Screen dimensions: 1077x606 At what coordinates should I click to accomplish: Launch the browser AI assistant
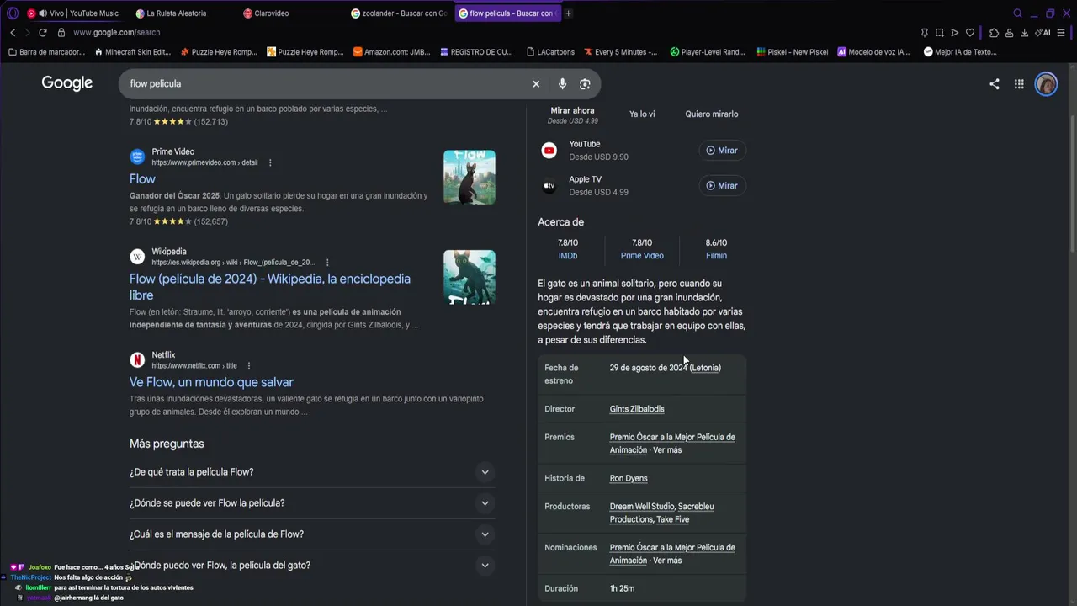[x=1043, y=33]
